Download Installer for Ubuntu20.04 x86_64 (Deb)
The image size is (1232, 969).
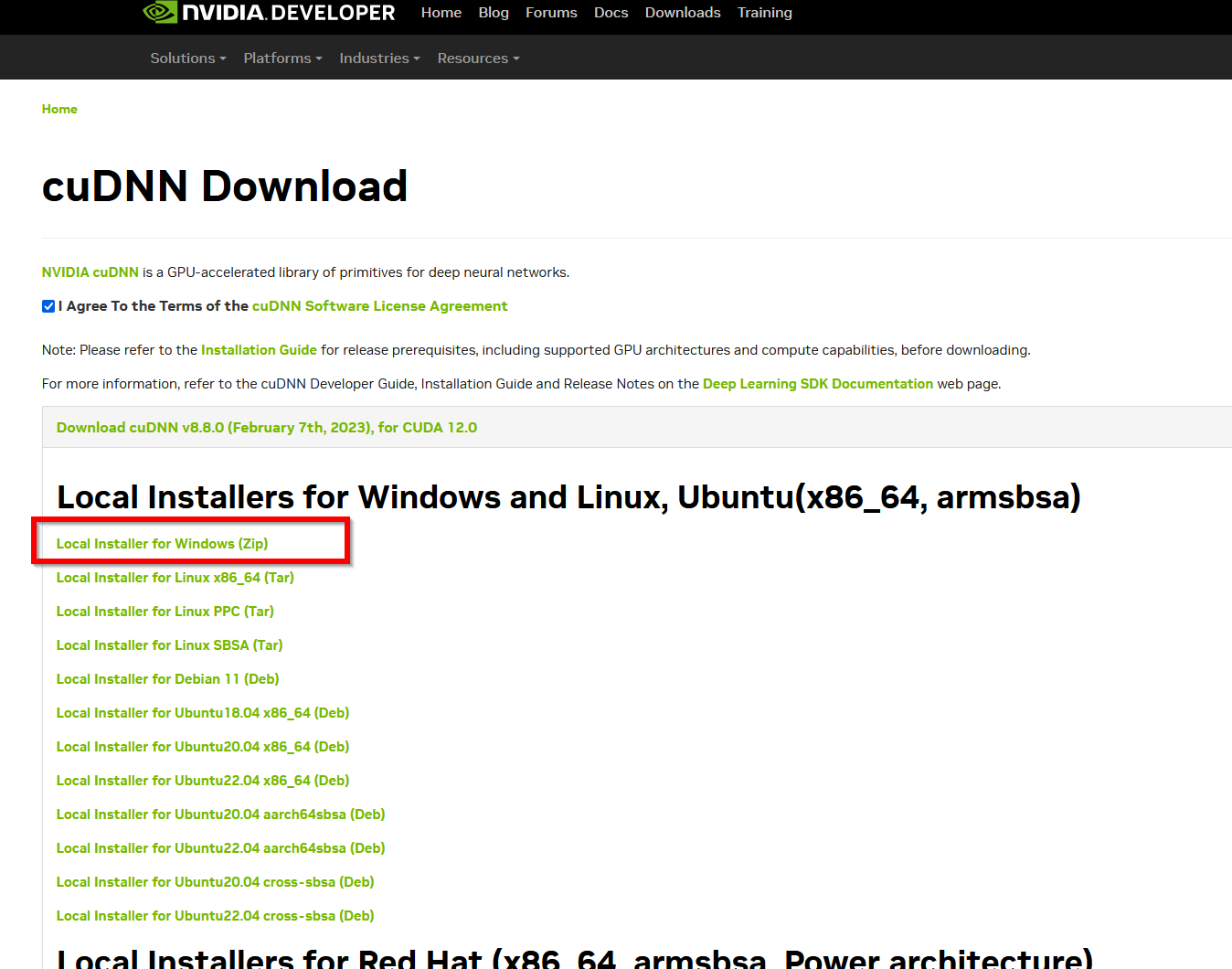coord(203,747)
